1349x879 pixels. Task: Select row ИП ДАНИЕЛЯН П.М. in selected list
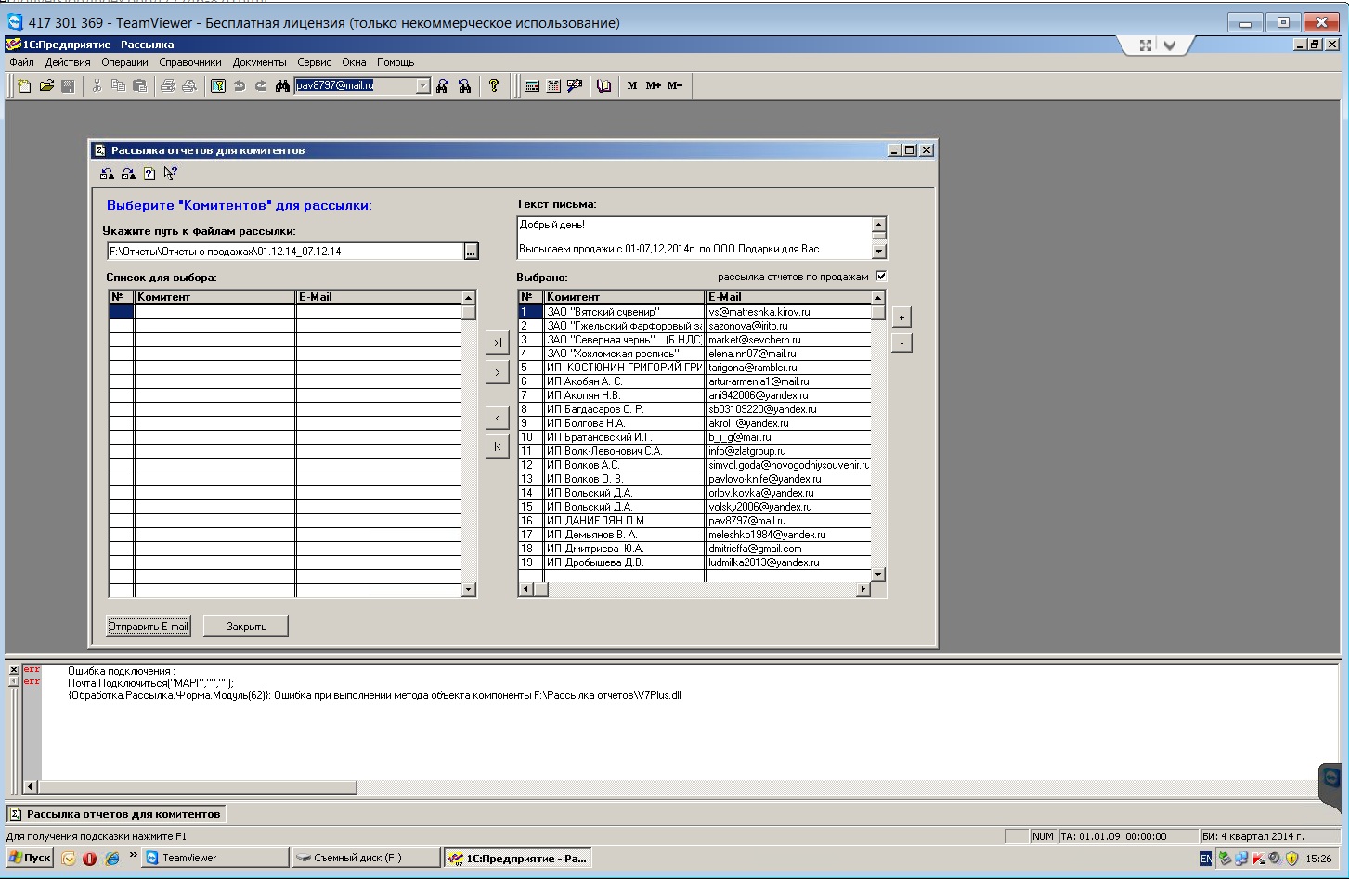[622, 521]
